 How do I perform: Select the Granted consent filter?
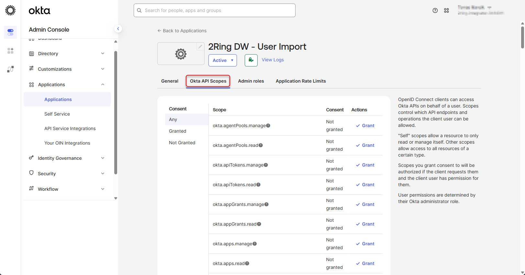[177, 131]
